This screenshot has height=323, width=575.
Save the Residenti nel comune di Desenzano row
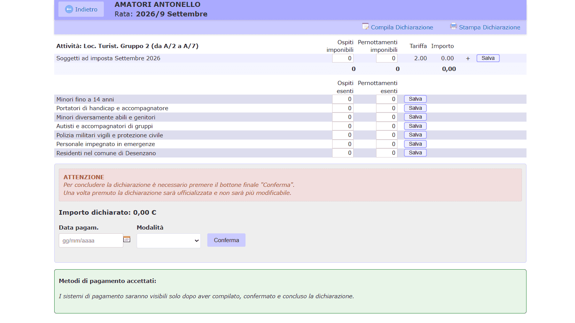click(415, 153)
